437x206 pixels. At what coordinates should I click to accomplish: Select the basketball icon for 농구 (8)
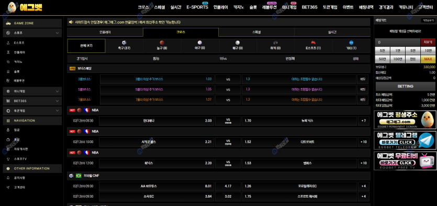162,42
